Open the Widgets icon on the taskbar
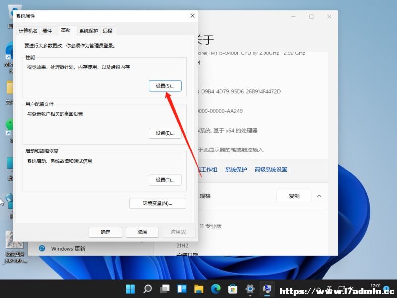The height and width of the screenshot is (298, 397). (182, 289)
